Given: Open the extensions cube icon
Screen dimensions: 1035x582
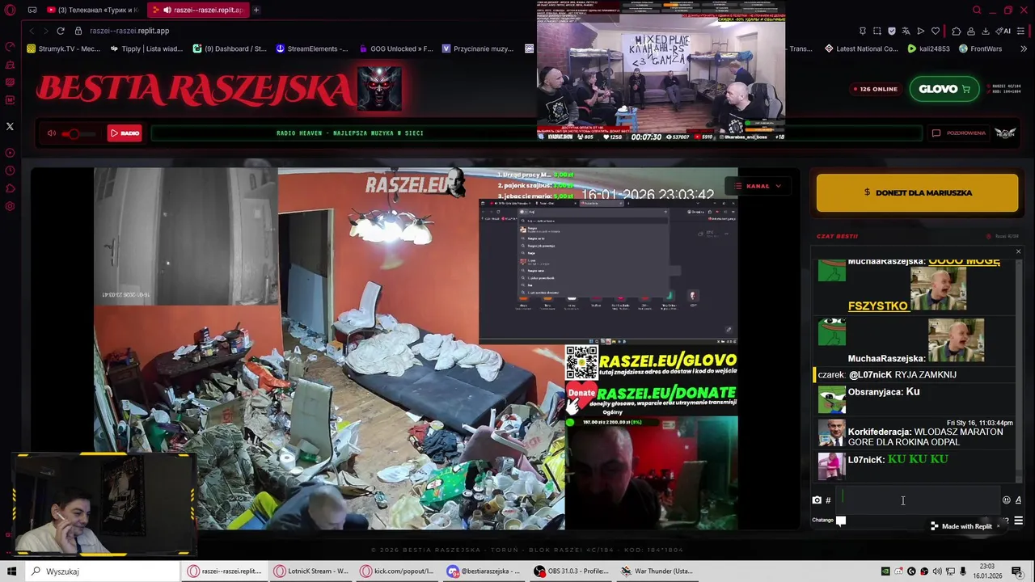Looking at the screenshot, I should pyautogui.click(x=957, y=31).
